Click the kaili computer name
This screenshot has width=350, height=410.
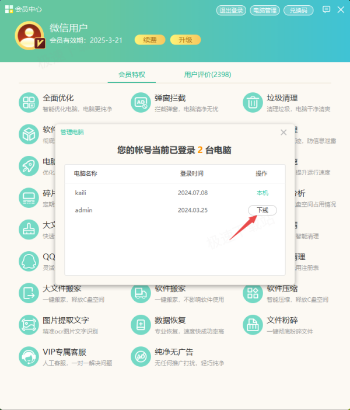(80, 193)
